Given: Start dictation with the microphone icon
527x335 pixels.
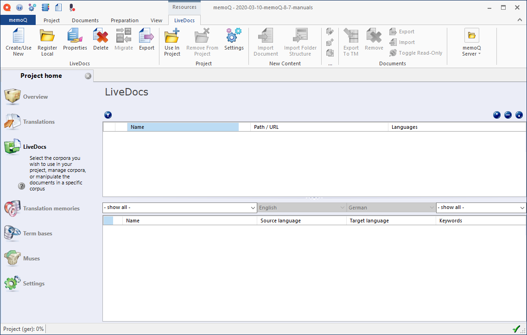Looking at the screenshot, I should coord(71,7).
